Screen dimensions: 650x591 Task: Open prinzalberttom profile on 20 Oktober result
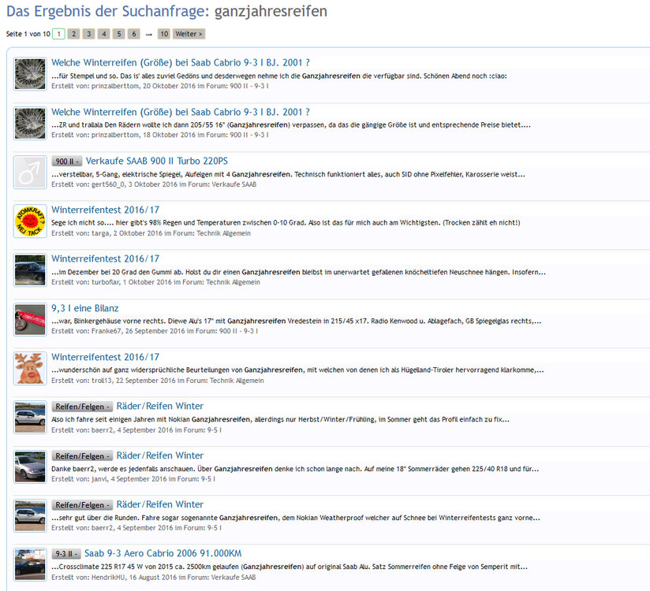pyautogui.click(x=115, y=86)
